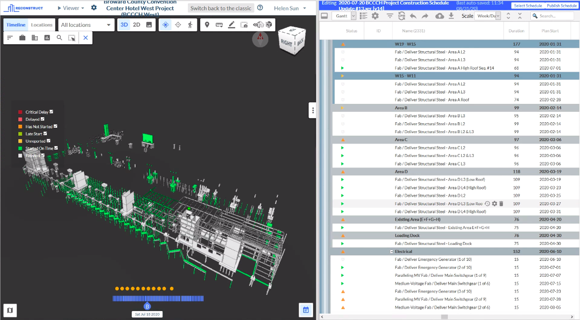Screen dimensions: 580x320
Task: Open the All locations dropdown
Action: (86, 24)
